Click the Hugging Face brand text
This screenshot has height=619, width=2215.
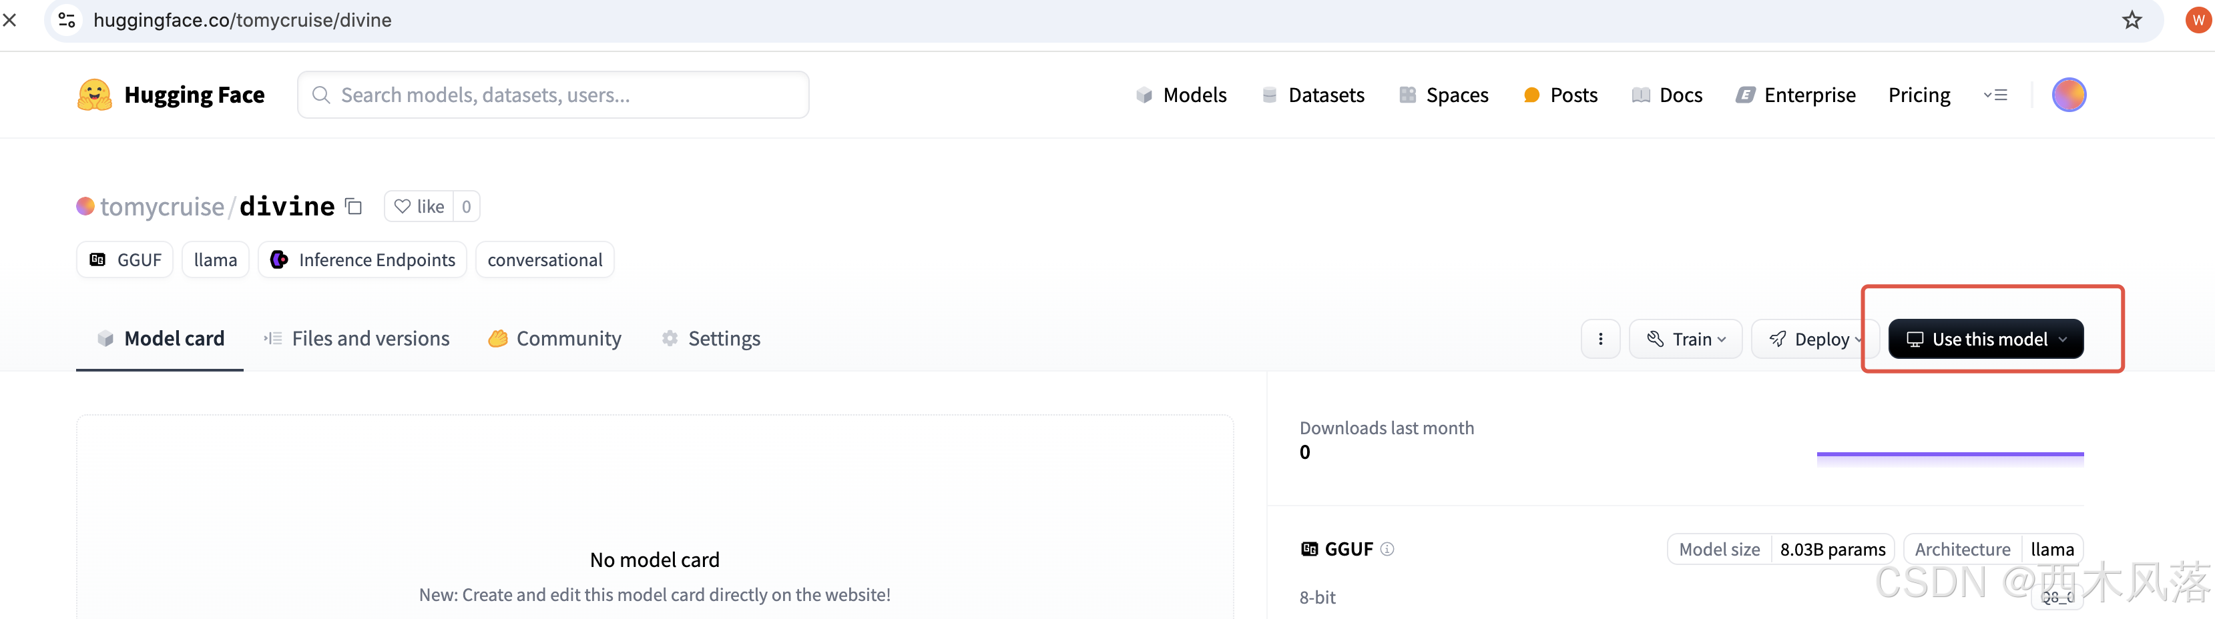pos(194,95)
